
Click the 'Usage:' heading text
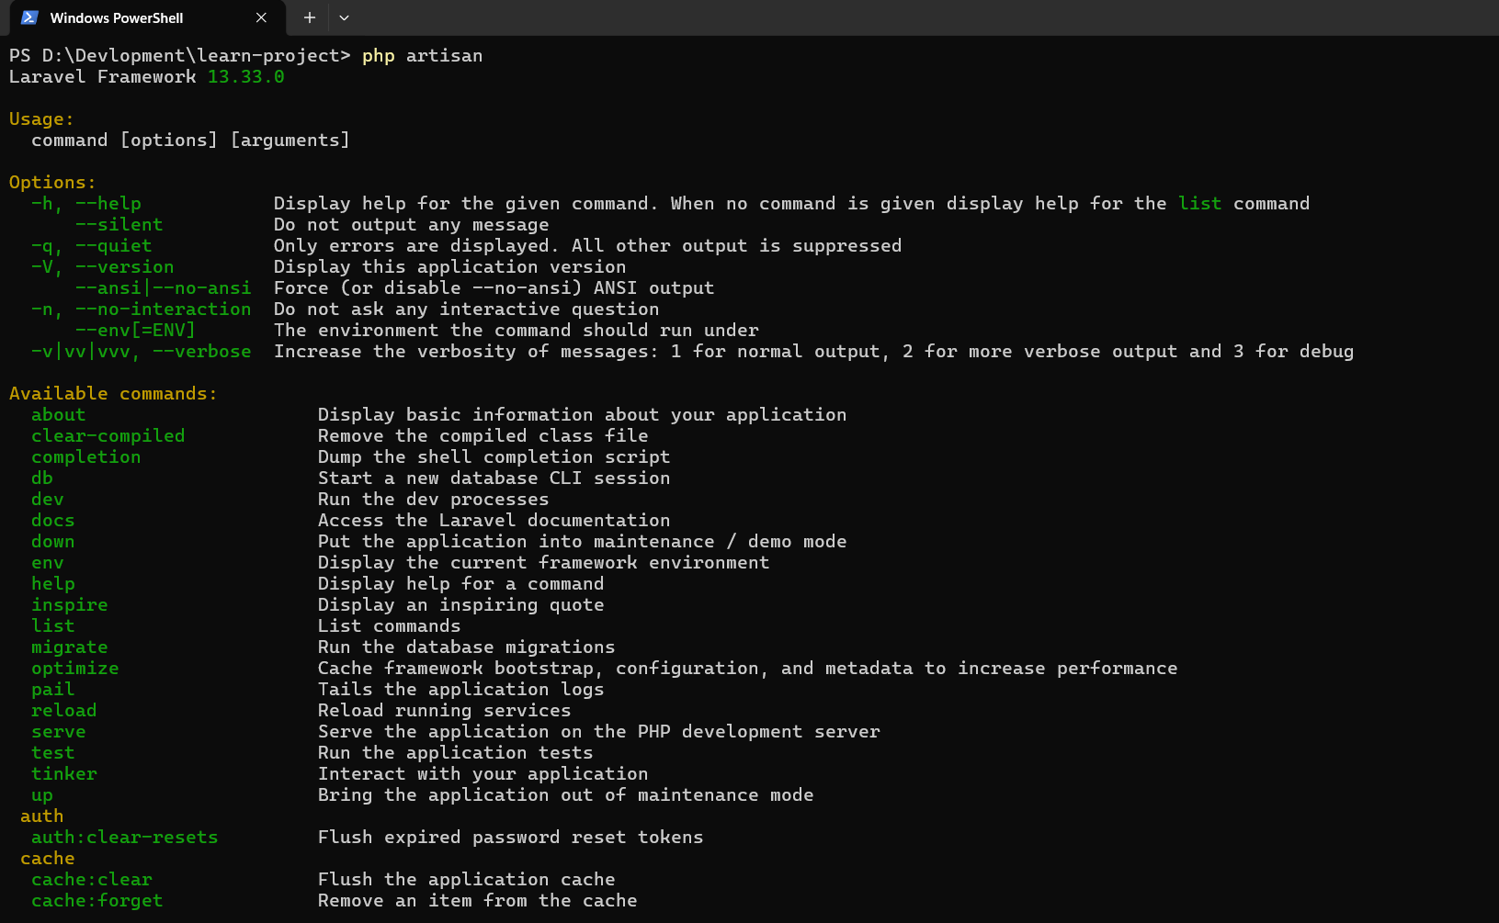(x=42, y=119)
